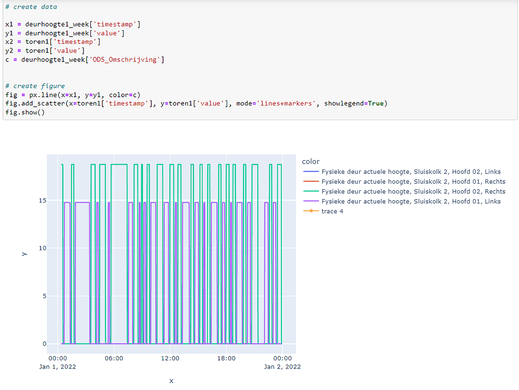Hide the Hoofd 01, Rechts trace
The height and width of the screenshot is (390, 519).
pyautogui.click(x=413, y=181)
